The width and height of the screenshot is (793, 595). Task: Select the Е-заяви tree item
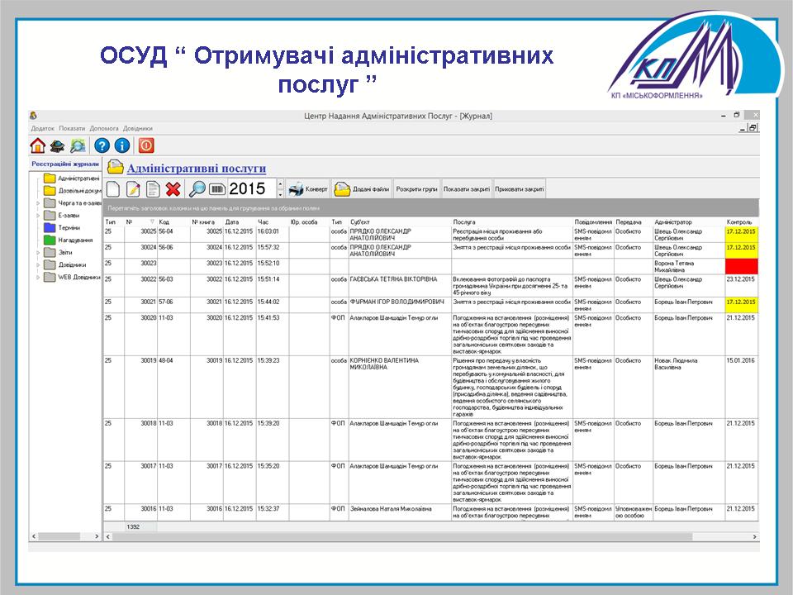click(69, 216)
